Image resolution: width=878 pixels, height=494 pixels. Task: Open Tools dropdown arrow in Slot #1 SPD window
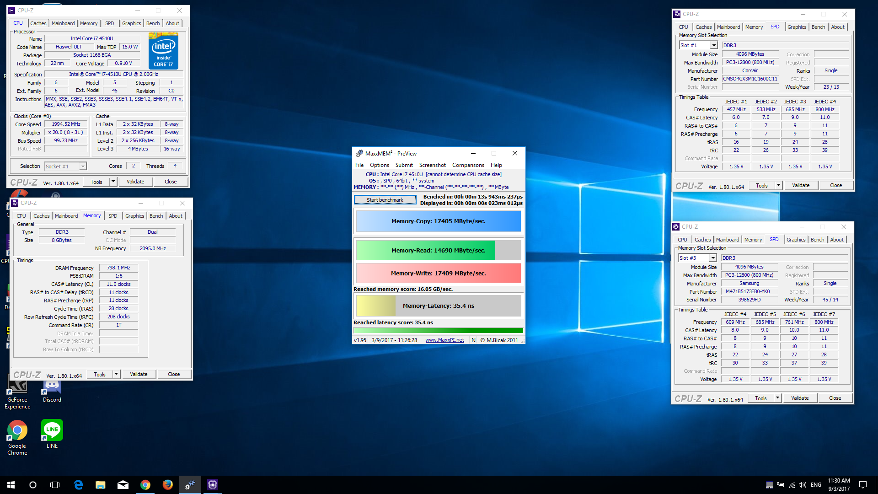pyautogui.click(x=778, y=185)
